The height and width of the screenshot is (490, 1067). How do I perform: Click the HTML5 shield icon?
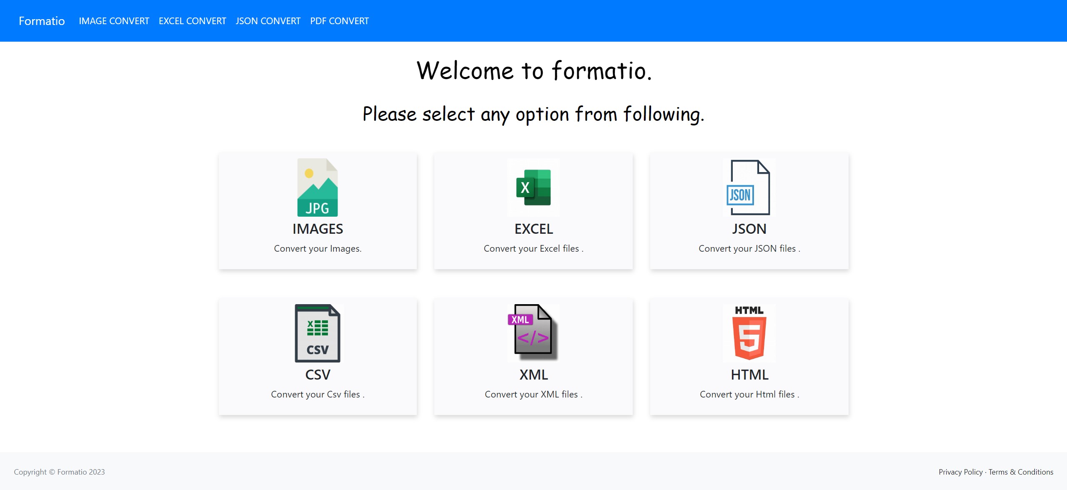click(749, 333)
